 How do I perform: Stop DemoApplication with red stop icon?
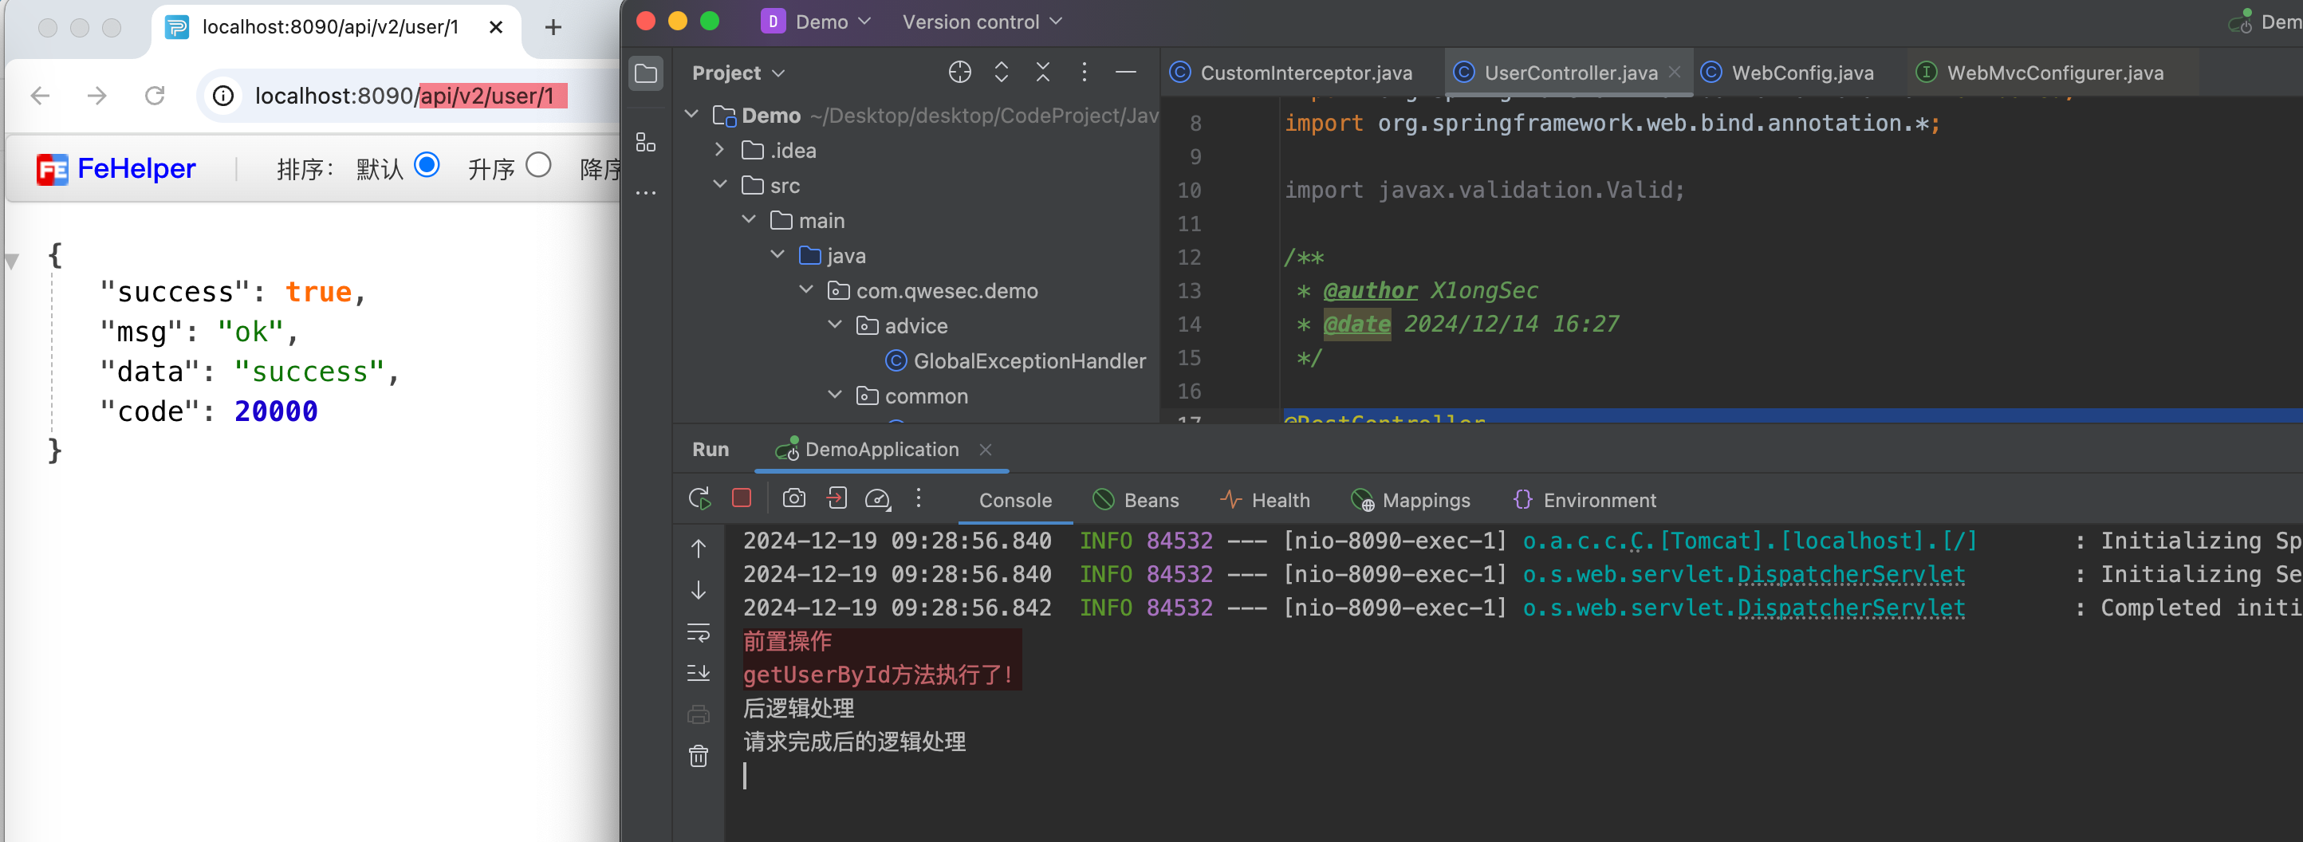coord(741,498)
